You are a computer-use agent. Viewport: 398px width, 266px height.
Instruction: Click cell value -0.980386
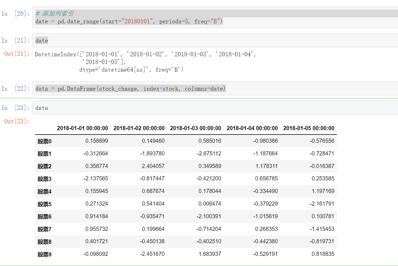266,141
